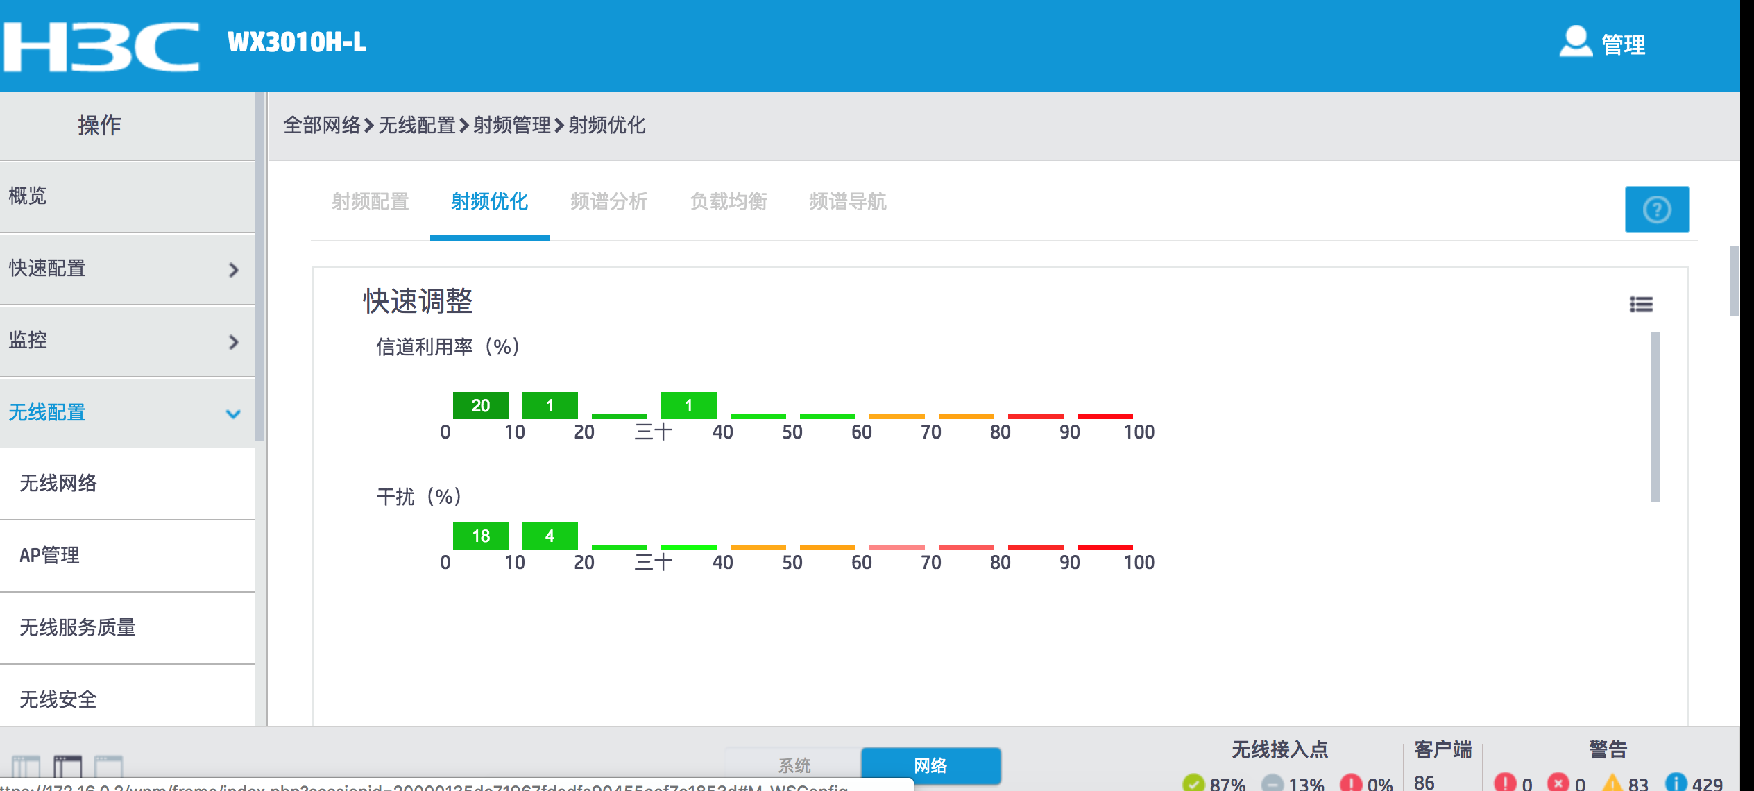
Task: Click the green online AP status icon
Action: click(x=1193, y=783)
